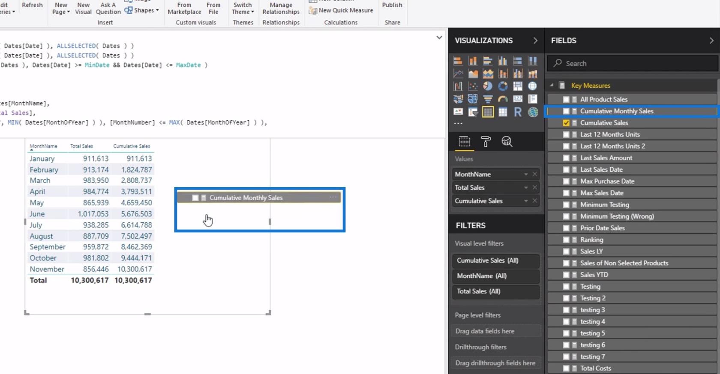Open the Analytics magnifier pane
This screenshot has width=720, height=374.
[507, 142]
